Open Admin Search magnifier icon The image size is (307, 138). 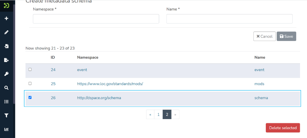6,88
